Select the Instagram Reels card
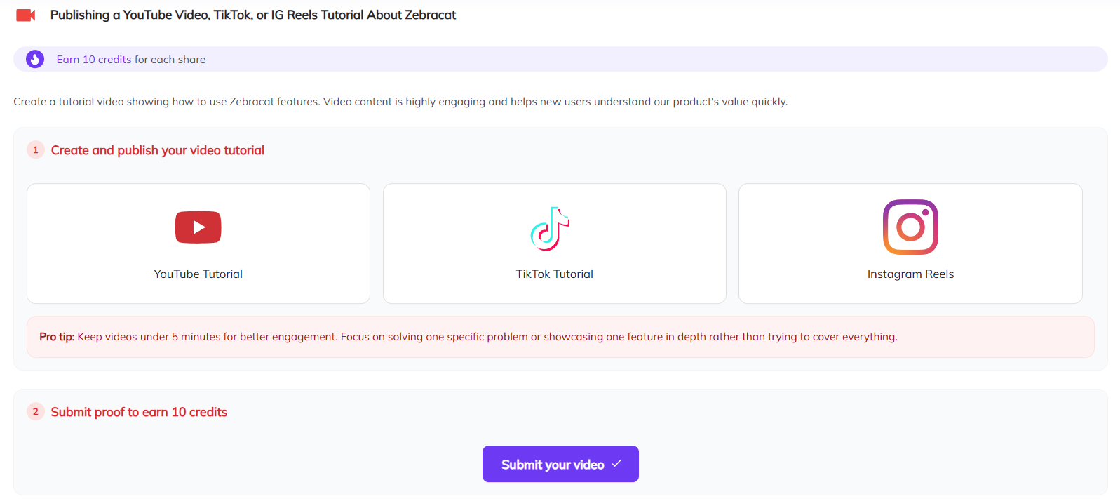 pyautogui.click(x=910, y=244)
